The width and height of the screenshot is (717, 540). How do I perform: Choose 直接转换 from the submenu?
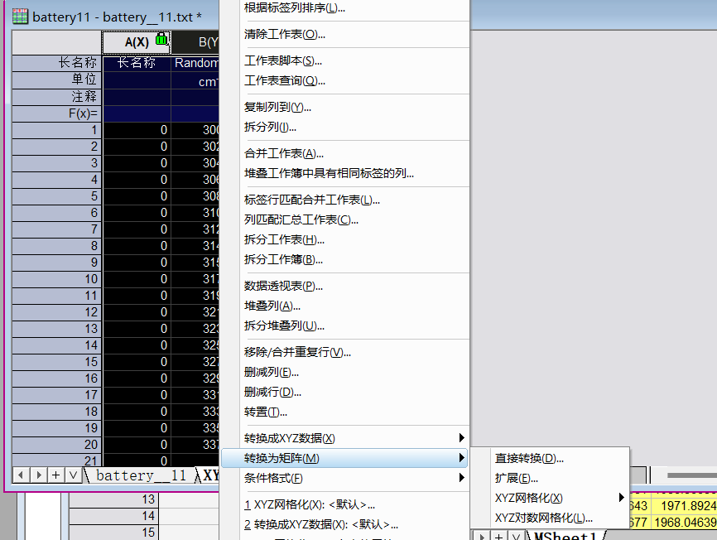click(x=529, y=458)
